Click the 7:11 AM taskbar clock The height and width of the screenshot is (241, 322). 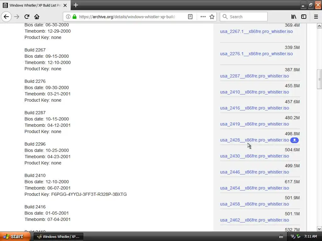310,236
